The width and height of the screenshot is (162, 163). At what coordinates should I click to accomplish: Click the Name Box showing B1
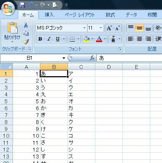click(29, 58)
